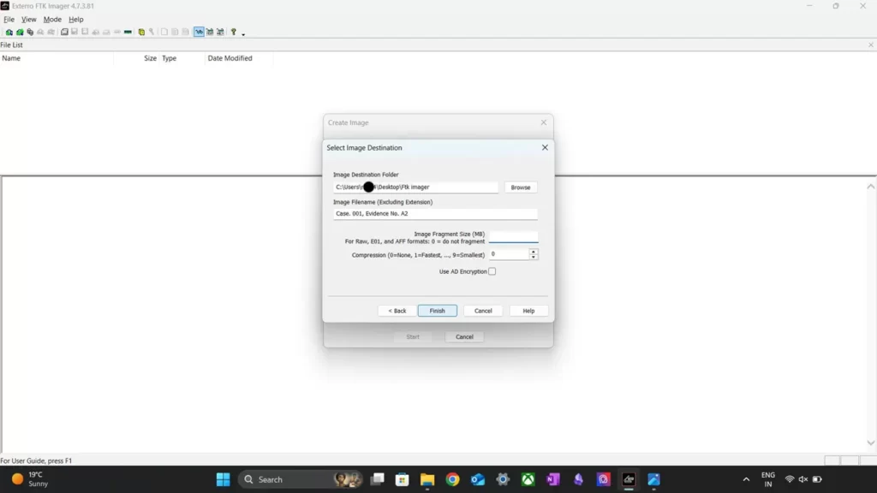This screenshot has height=493, width=877.
Task: Click the Add Evidence Item toolbar icon
Action: (9, 33)
